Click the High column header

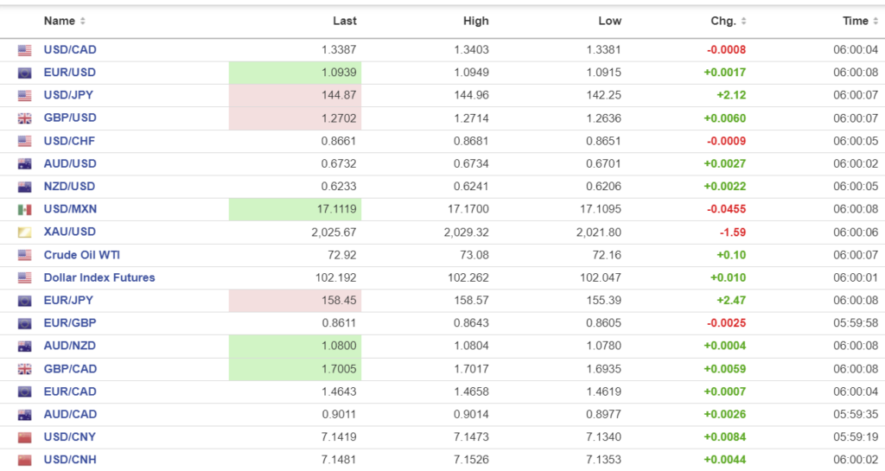pyautogui.click(x=475, y=21)
